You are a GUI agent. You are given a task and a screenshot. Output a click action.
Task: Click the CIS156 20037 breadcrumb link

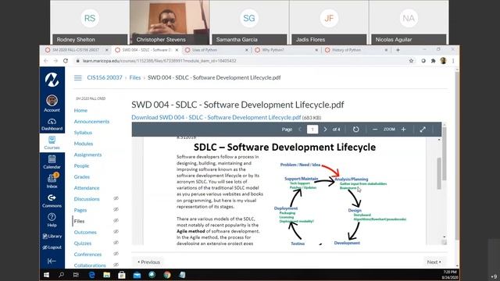(x=105, y=78)
